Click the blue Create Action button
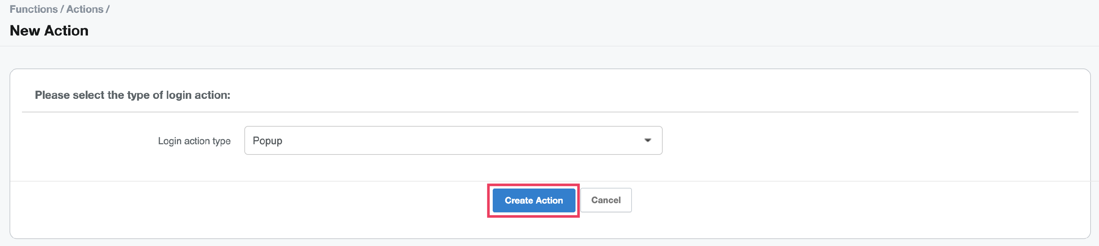Image resolution: width=1099 pixels, height=246 pixels. (x=533, y=200)
